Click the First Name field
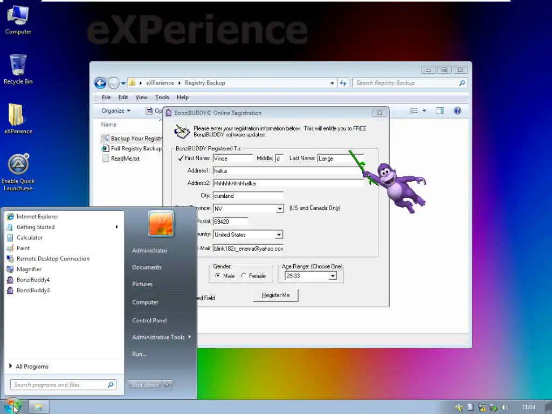552x414 pixels. click(233, 158)
